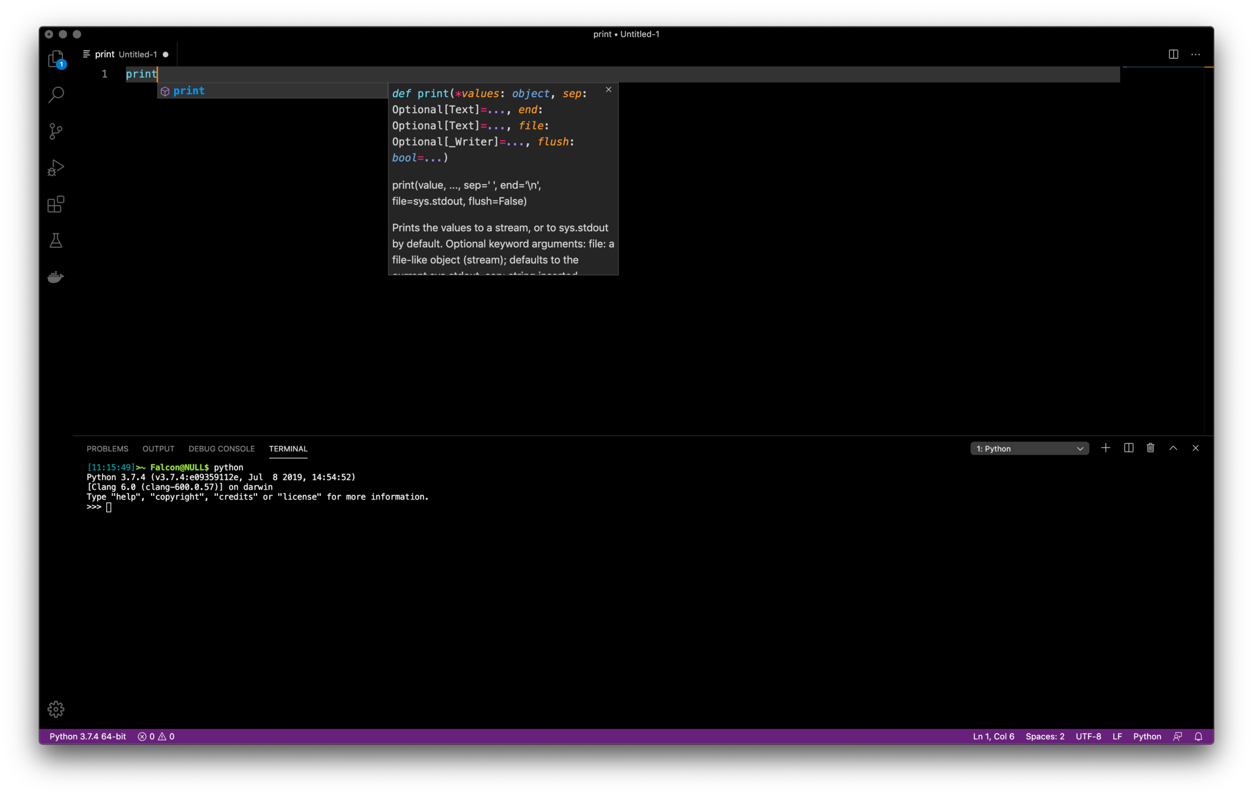Screen dimensions: 1253x796
Task: Switch to the PROBLEMS tab
Action: (x=107, y=449)
